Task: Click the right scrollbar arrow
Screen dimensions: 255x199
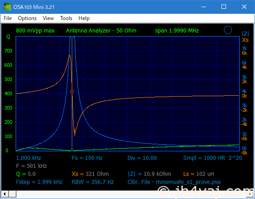Action: point(250,194)
